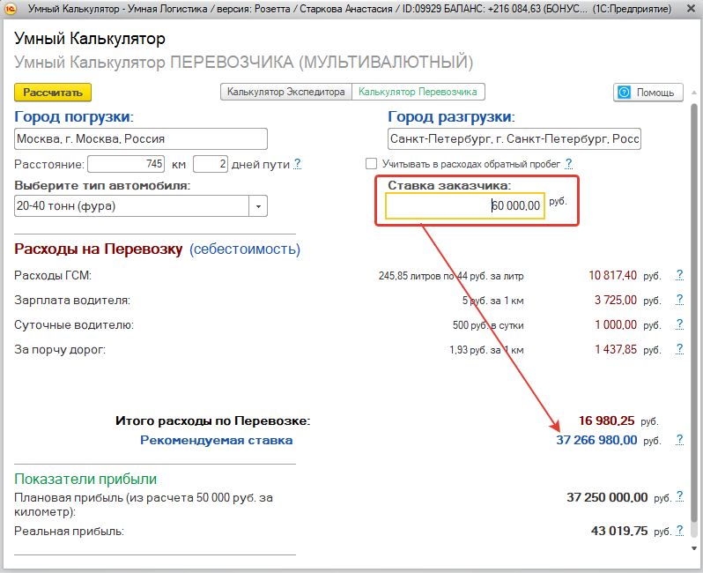The height and width of the screenshot is (573, 703).
Task: Open help question mark for За порчу дорог row
Action: coord(680,349)
